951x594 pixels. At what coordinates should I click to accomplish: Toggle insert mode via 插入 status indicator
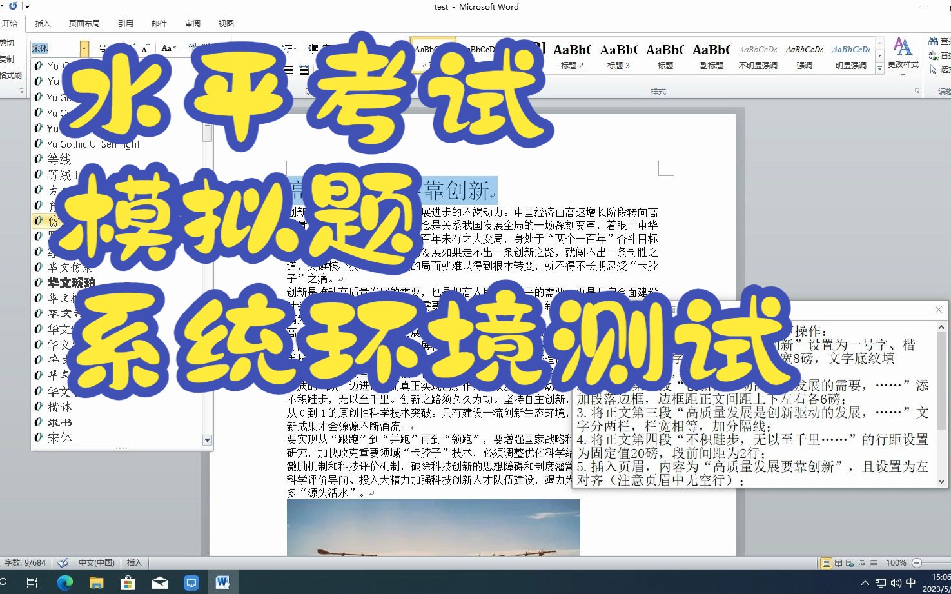click(134, 562)
